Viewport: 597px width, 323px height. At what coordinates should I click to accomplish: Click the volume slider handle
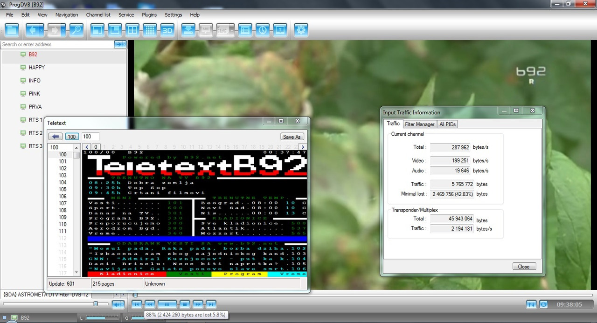[x=96, y=303]
